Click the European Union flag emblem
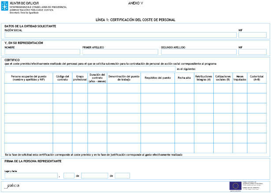 [235, 186]
